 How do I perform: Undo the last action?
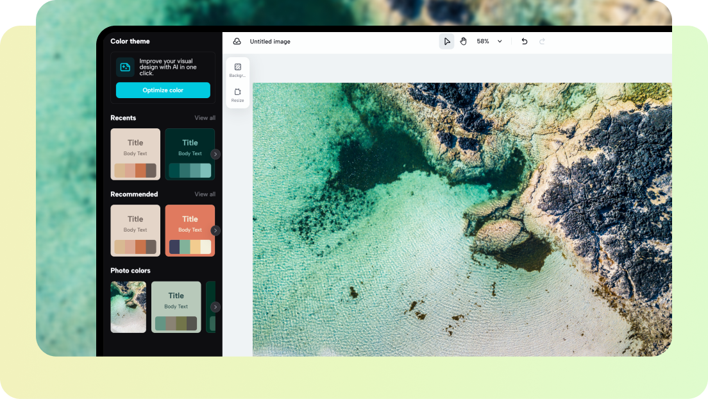click(524, 41)
